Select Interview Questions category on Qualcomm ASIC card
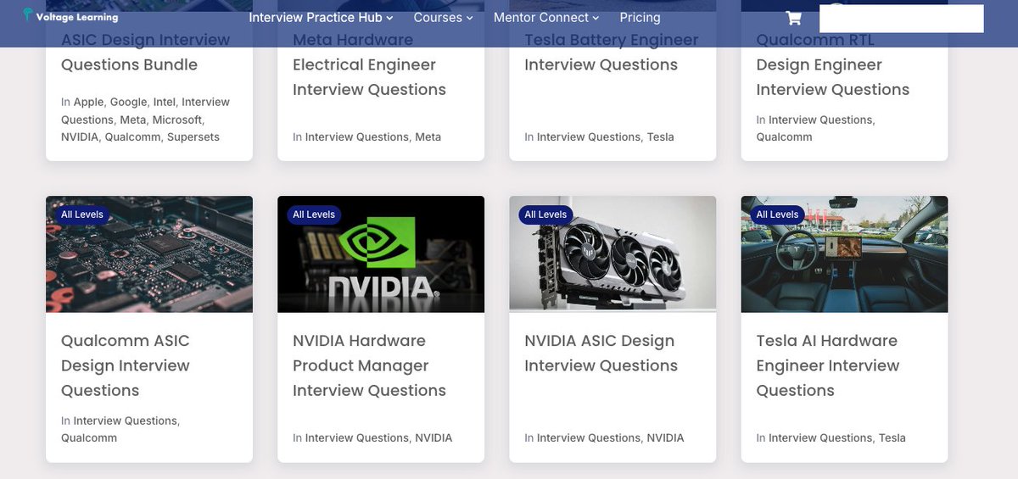1018x479 pixels. pos(126,421)
